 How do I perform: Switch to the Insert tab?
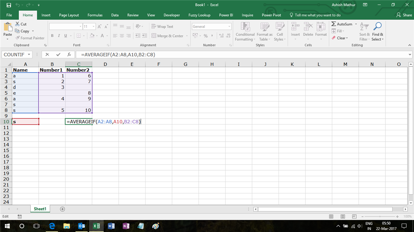point(46,15)
